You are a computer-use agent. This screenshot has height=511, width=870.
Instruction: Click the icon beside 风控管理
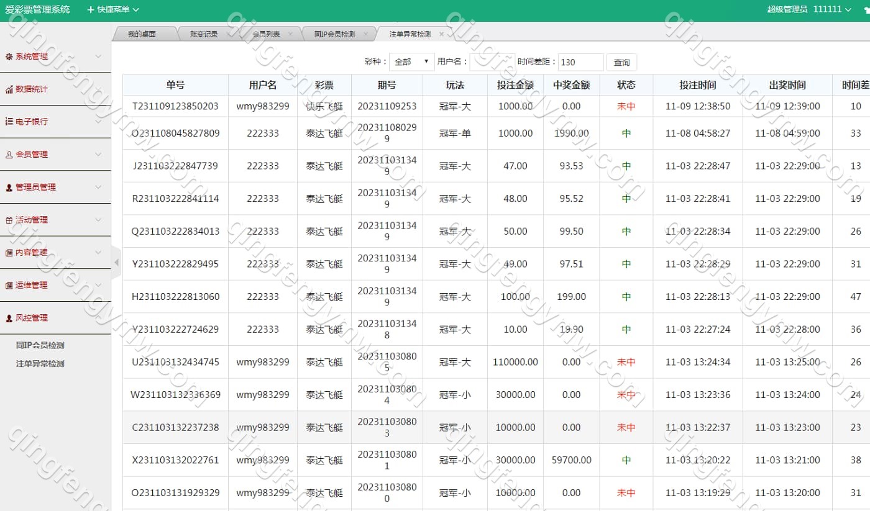9,319
